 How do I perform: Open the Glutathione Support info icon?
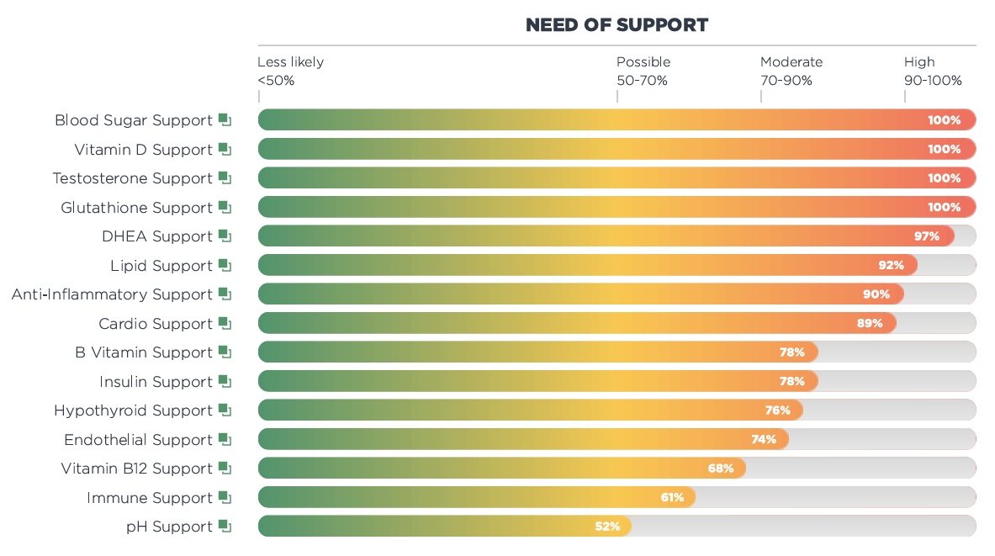(225, 207)
